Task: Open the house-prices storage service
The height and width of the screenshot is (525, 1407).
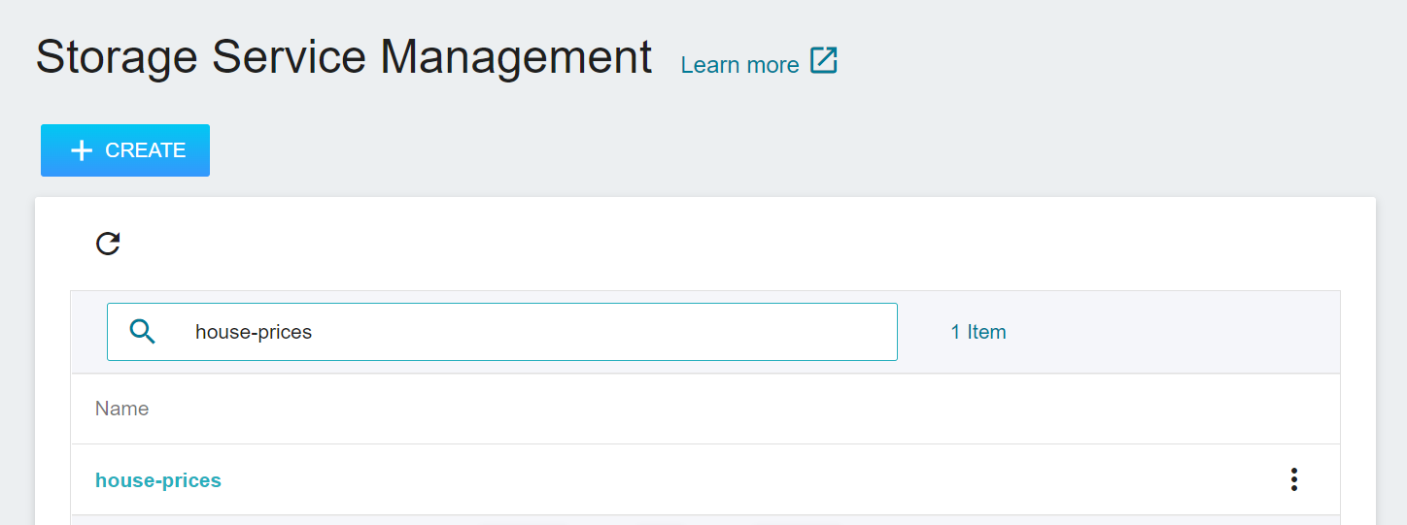Action: (158, 480)
